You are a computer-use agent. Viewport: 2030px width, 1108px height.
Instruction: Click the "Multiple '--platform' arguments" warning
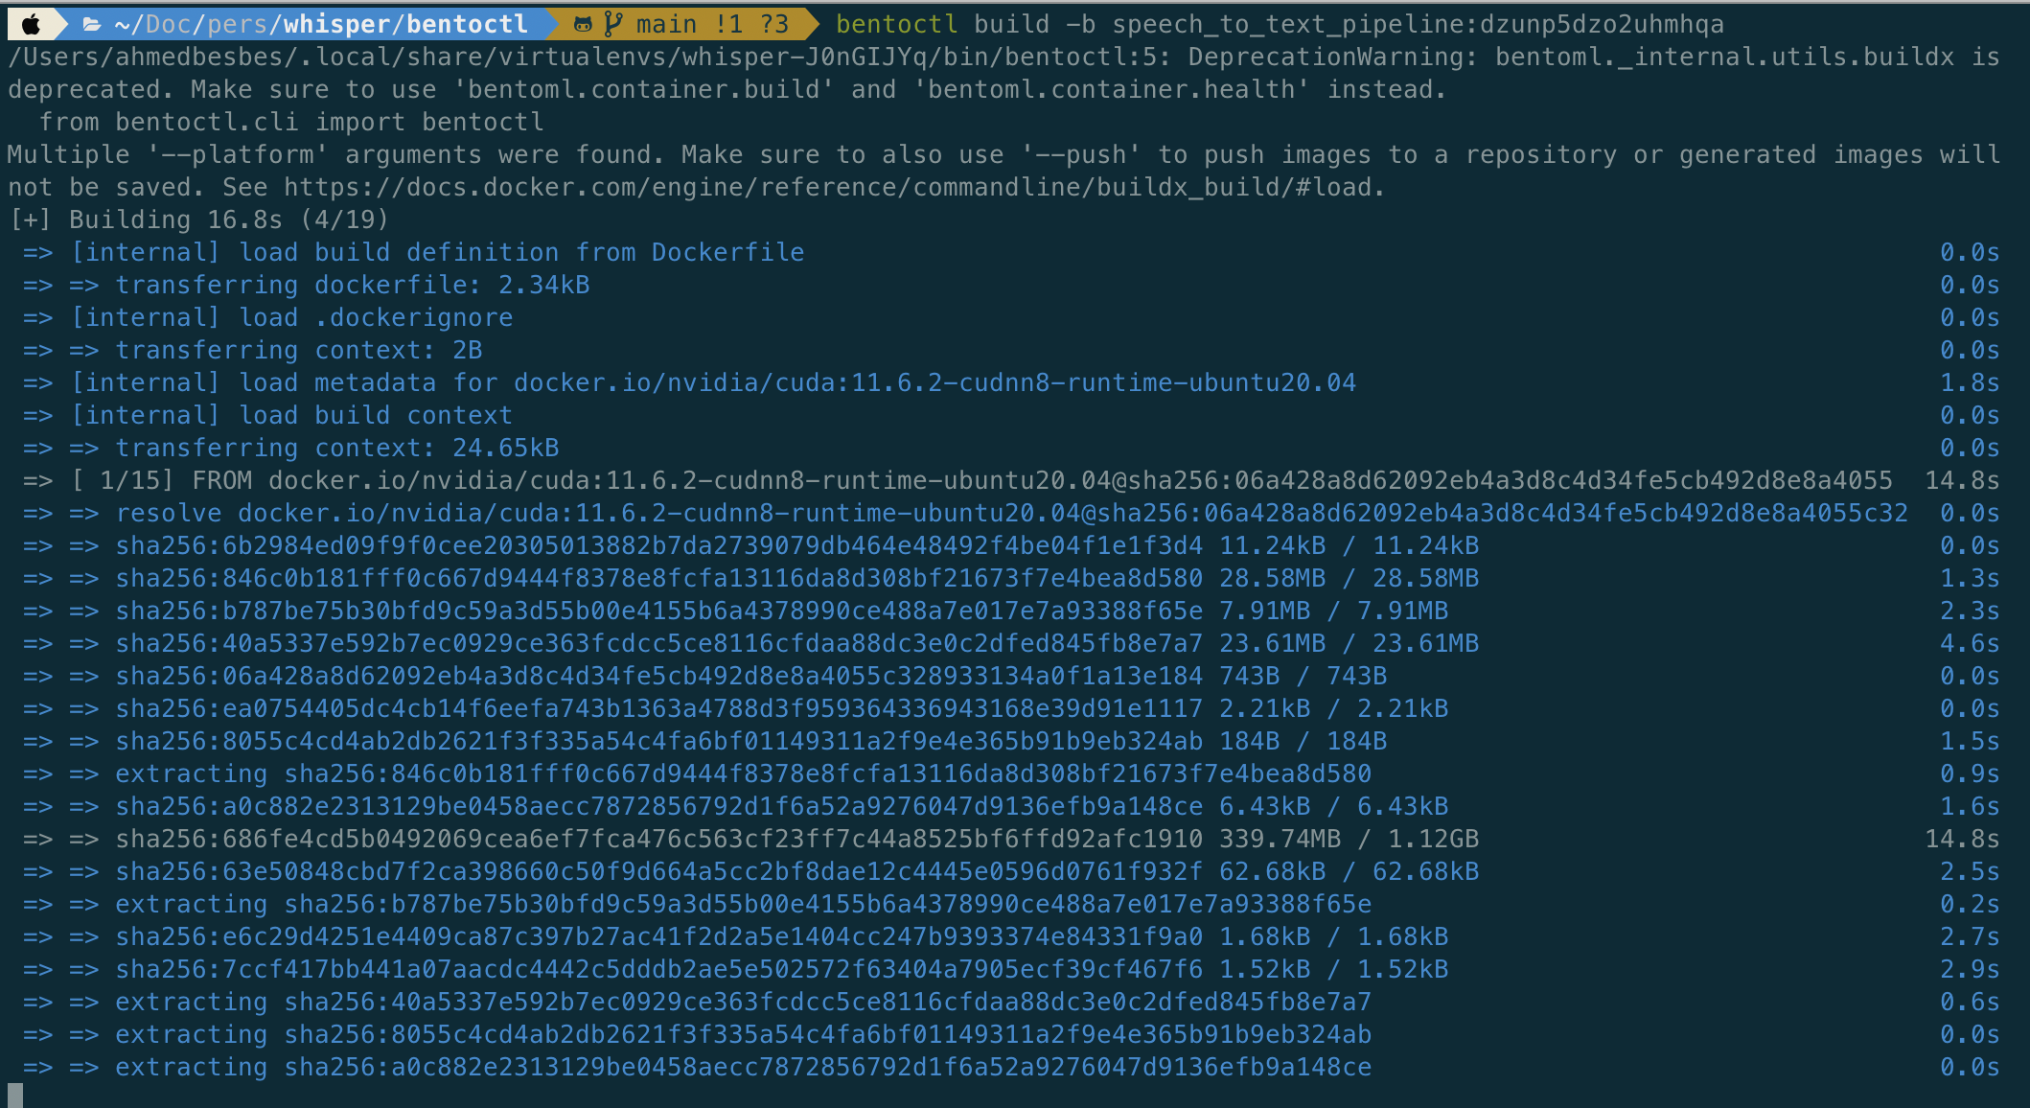tap(1003, 171)
